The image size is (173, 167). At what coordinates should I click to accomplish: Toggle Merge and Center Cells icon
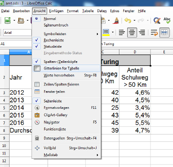[x=164, y=33]
